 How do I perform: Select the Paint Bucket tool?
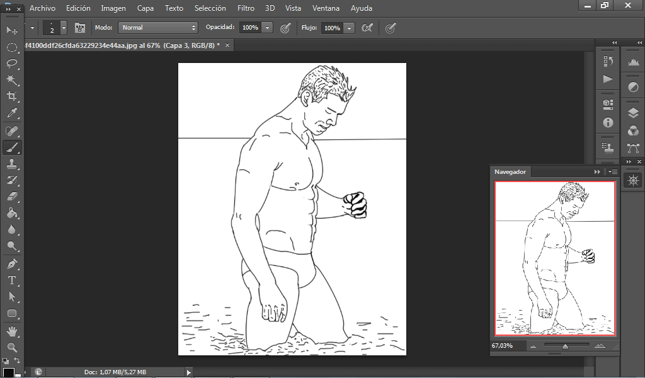pyautogui.click(x=12, y=213)
